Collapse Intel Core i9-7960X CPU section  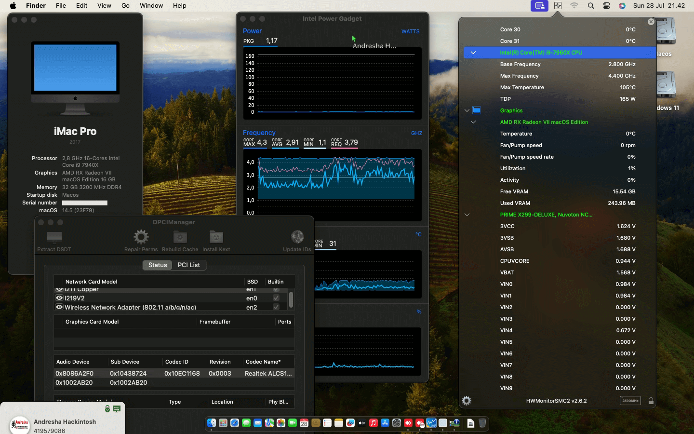coord(473,53)
